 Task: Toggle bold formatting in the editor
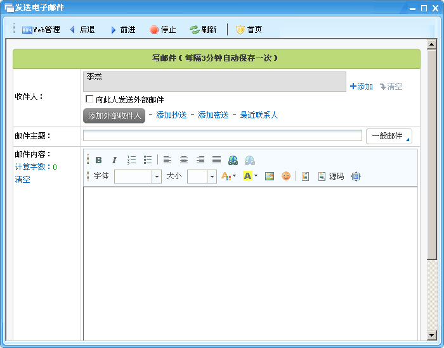98,160
